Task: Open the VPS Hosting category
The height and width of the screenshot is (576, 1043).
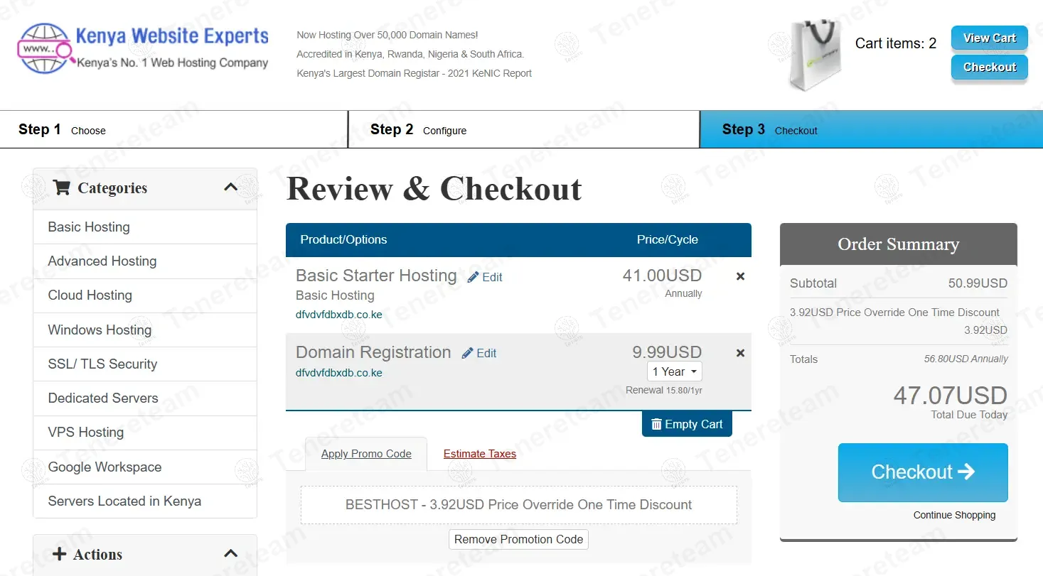Action: click(x=145, y=433)
